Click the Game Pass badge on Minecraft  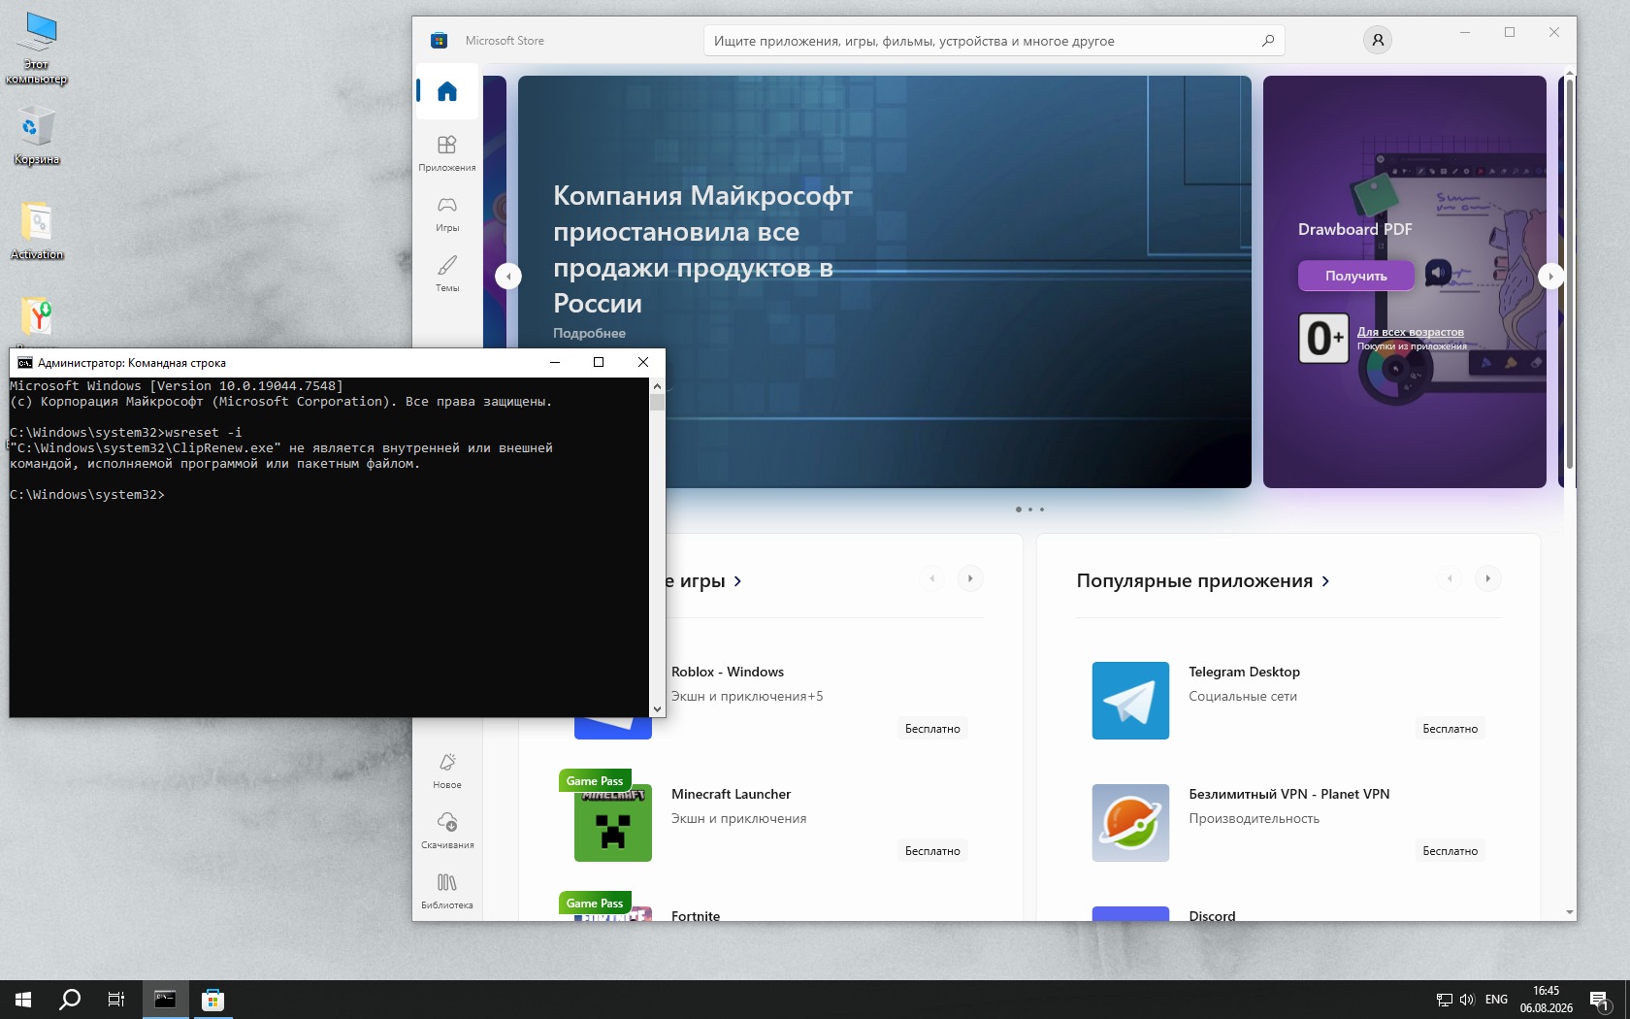595,781
